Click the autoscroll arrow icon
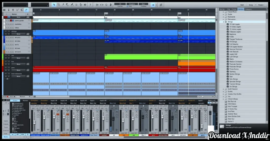This screenshot has height=141, width=270. [153, 5]
